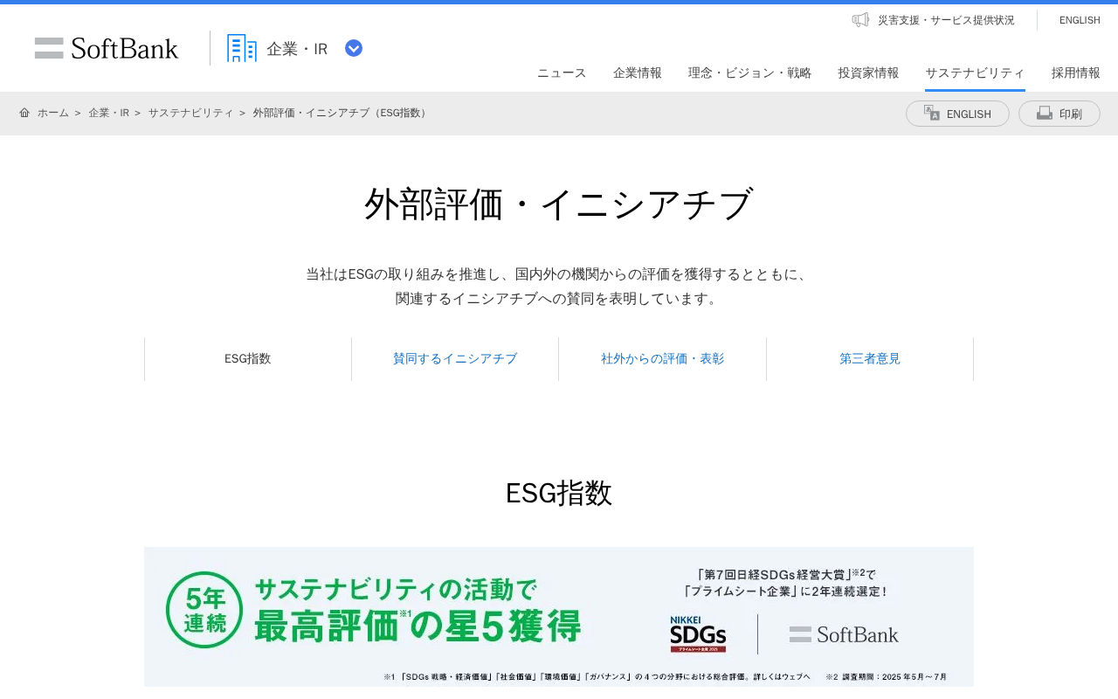Open the 投資家情報 menu
Screen dimensions: 1118x699
pyautogui.click(x=869, y=73)
